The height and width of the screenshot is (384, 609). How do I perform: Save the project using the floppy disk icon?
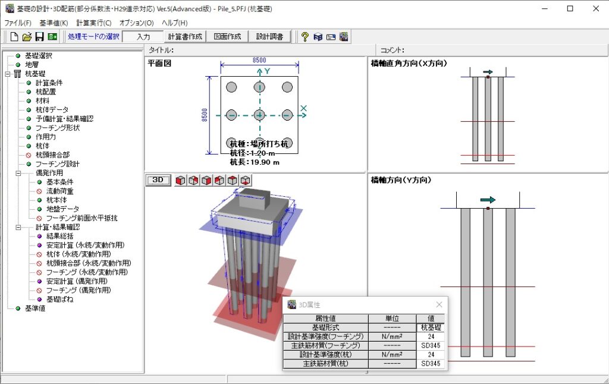point(39,37)
